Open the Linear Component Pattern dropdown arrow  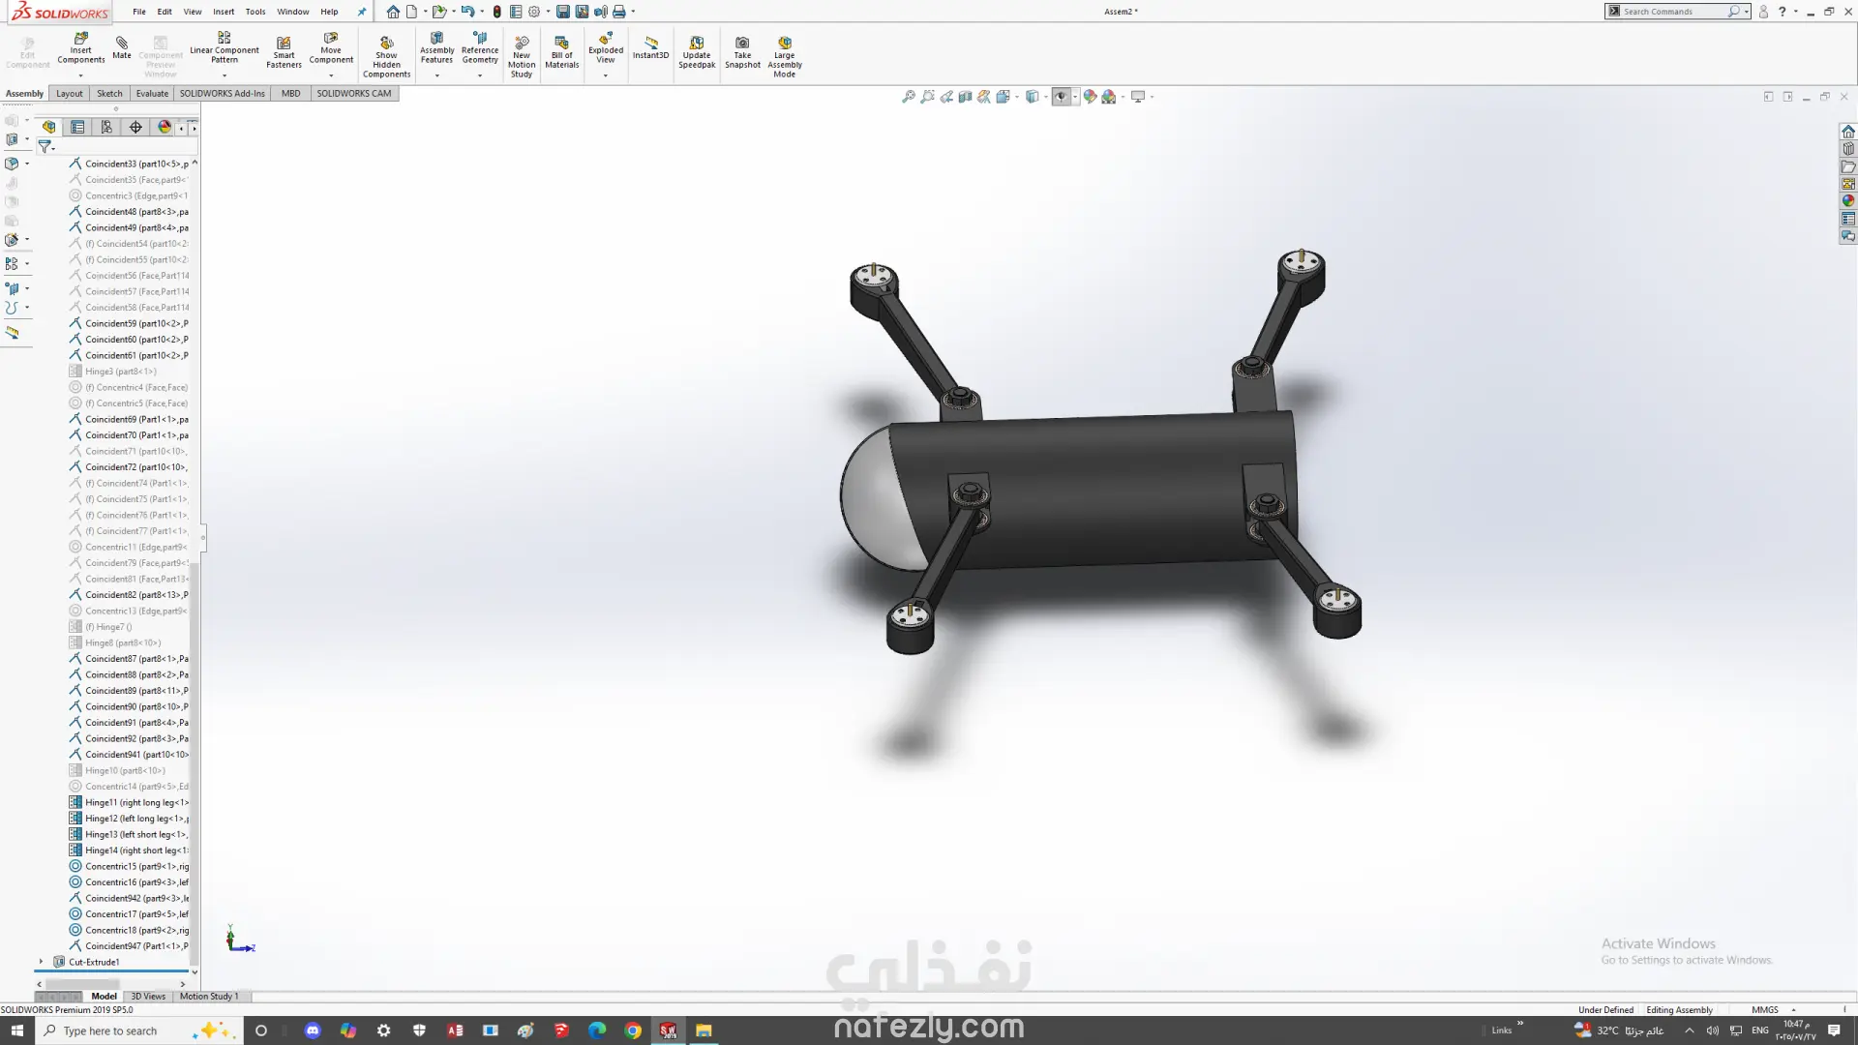click(x=225, y=75)
